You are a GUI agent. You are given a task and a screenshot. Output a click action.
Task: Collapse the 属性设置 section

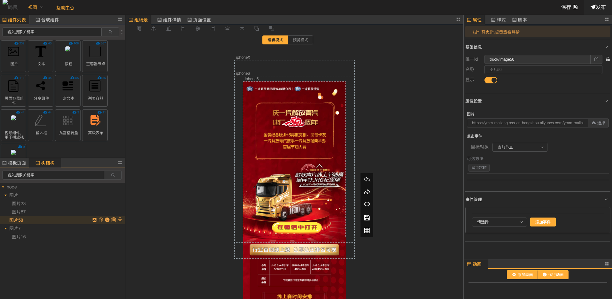tap(606, 101)
